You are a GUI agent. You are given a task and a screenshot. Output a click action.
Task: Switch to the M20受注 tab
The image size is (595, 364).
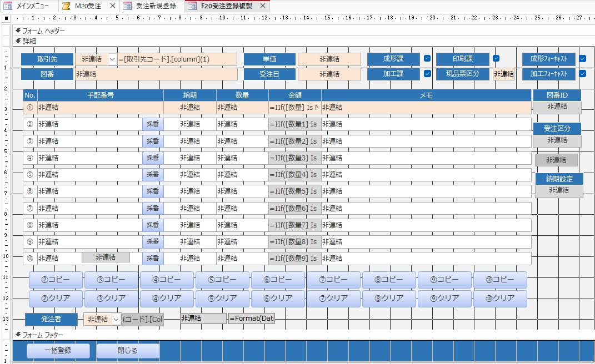pyautogui.click(x=89, y=6)
